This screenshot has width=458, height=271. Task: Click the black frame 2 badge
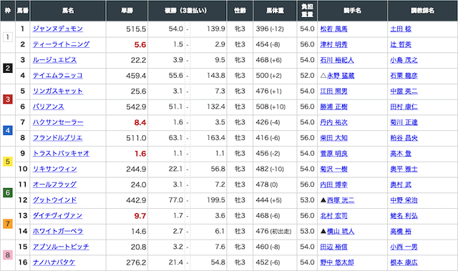click(x=8, y=68)
